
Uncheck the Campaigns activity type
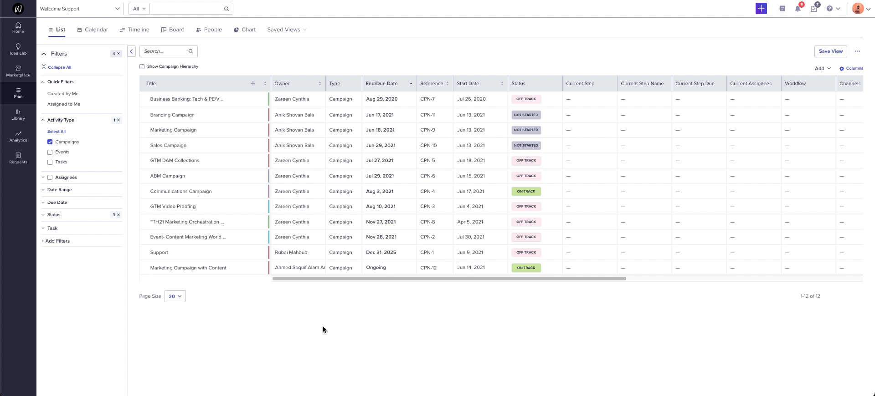(50, 142)
